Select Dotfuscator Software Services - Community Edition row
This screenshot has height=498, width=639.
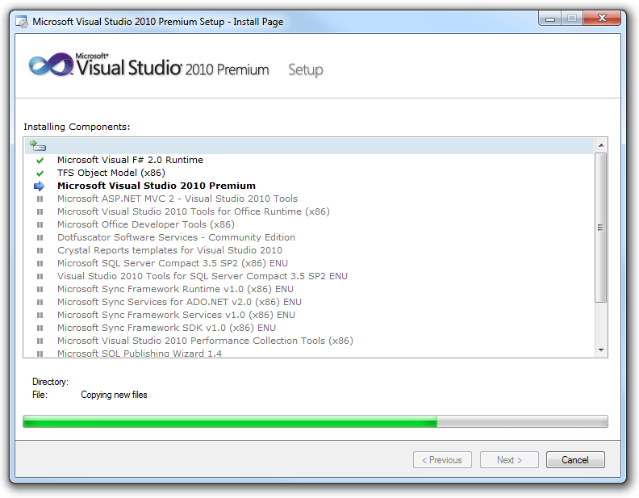(176, 237)
